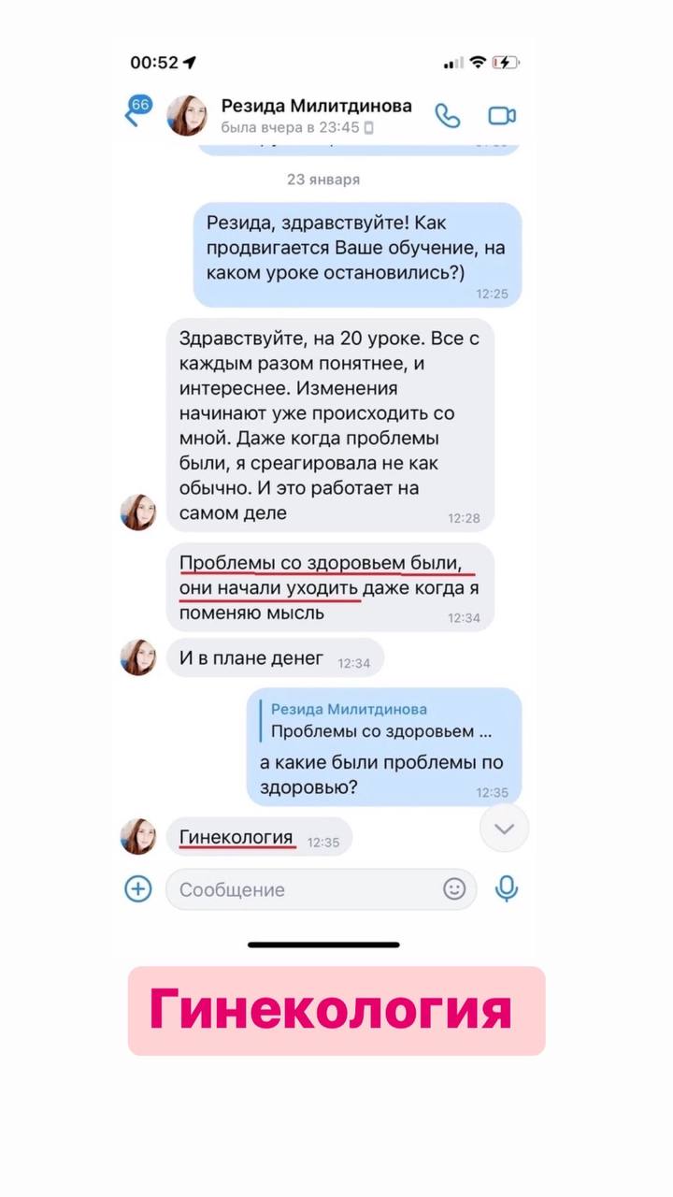Open the contact name Резида Милитдинова in the header
Screen dimensions: 673x1197
tap(316, 106)
